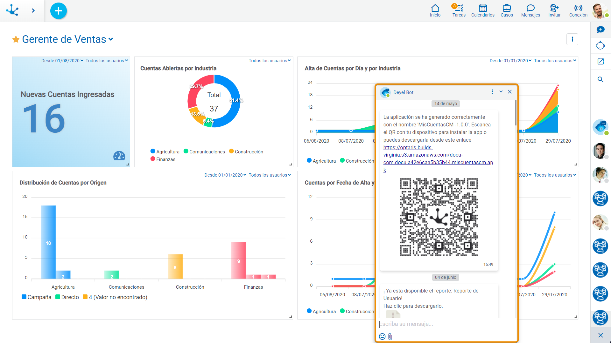
Task: Click the blue plus create button
Action: point(59,11)
